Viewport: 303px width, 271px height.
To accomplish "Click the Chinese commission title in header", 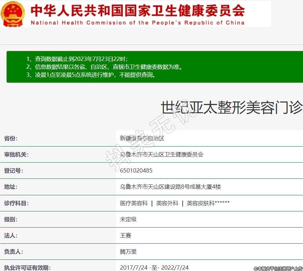I will 138,10.
